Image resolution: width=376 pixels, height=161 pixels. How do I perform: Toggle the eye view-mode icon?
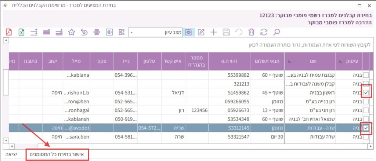coord(189,32)
